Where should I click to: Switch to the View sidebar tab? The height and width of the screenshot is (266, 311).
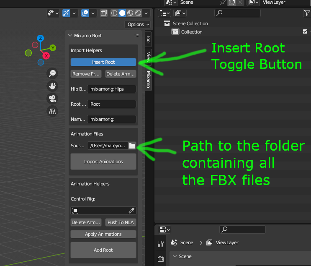tap(148, 57)
